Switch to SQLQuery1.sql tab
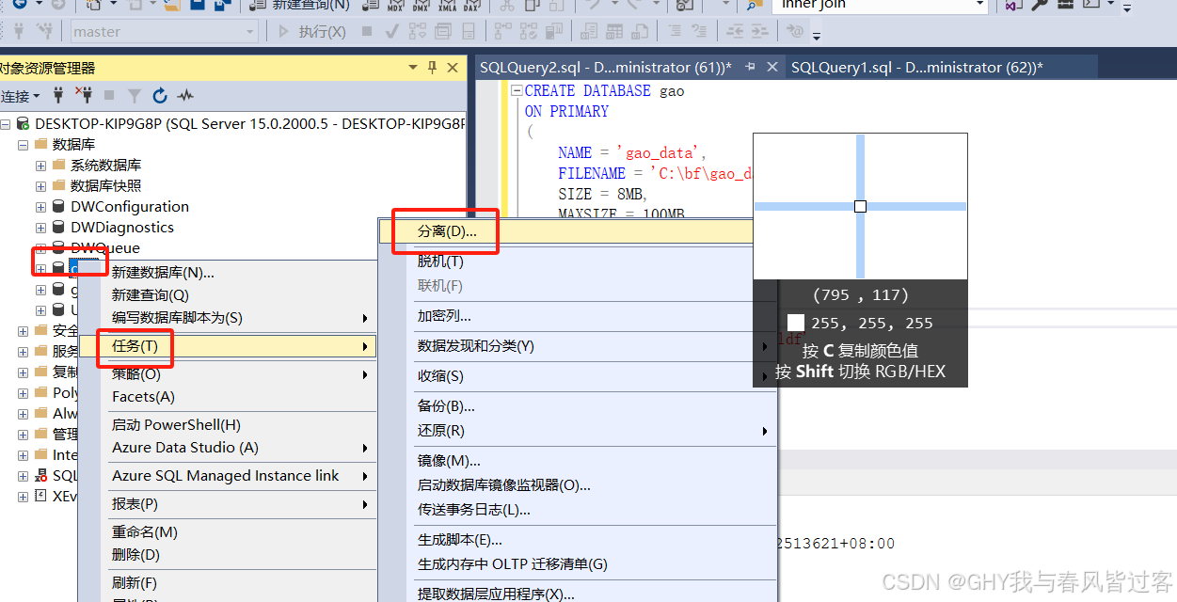Screen dimensions: 1177x602 tap(917, 68)
